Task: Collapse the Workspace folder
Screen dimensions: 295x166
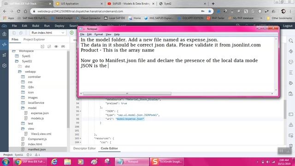Action: tap(14, 51)
